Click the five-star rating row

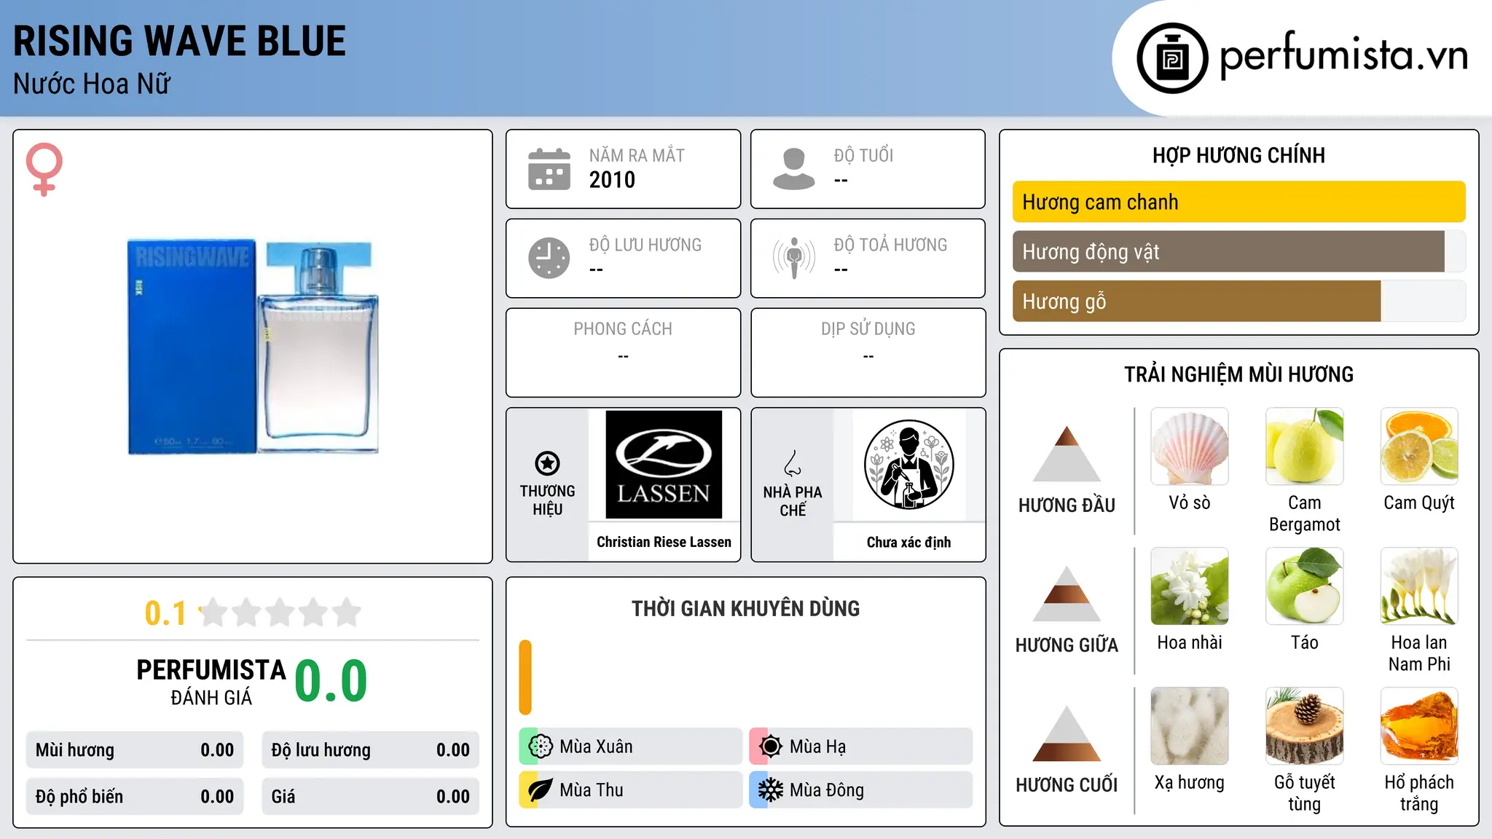(x=280, y=612)
